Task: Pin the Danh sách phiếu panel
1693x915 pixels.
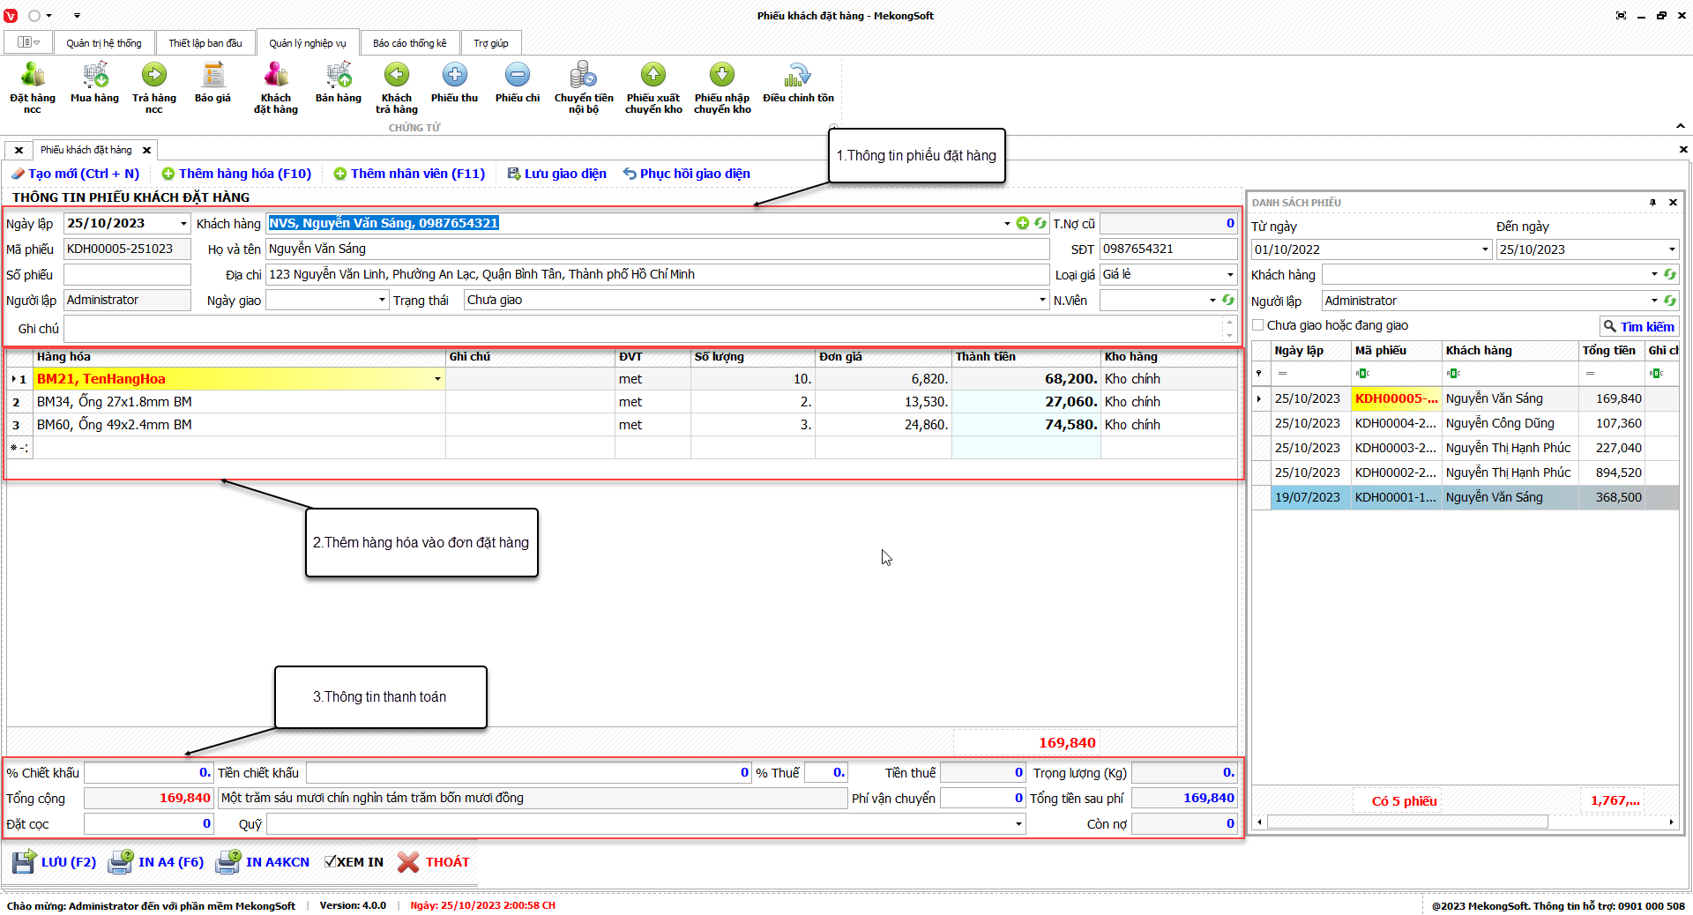Action: click(1652, 203)
